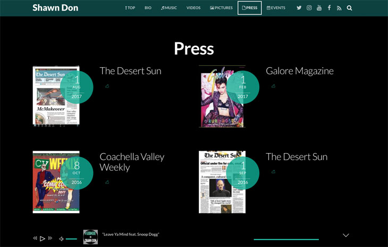Open the Facebook page icon
The width and height of the screenshot is (388, 247).
pos(329,7)
